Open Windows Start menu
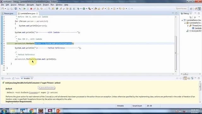The width and height of the screenshot is (202, 114). pyautogui.click(x=4, y=111)
